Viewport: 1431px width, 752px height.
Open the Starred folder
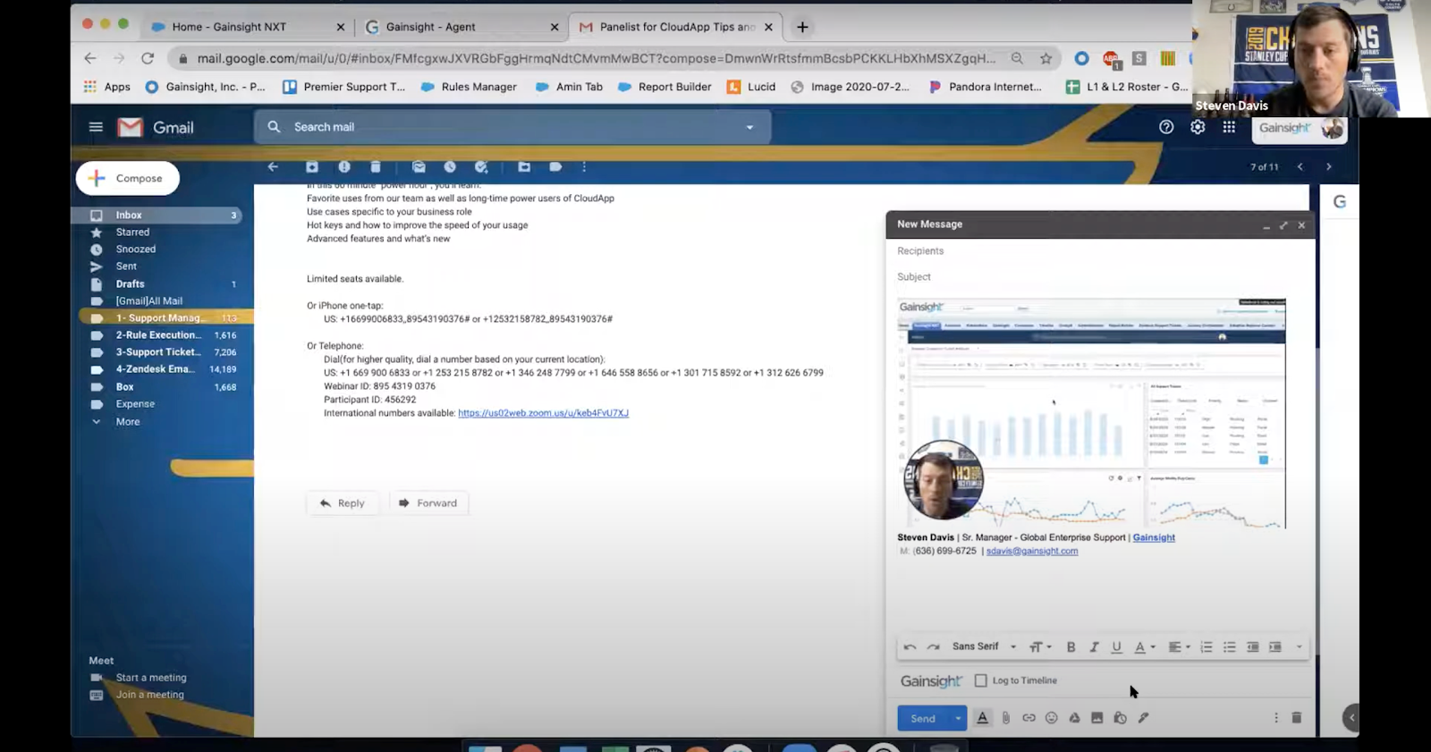click(132, 232)
